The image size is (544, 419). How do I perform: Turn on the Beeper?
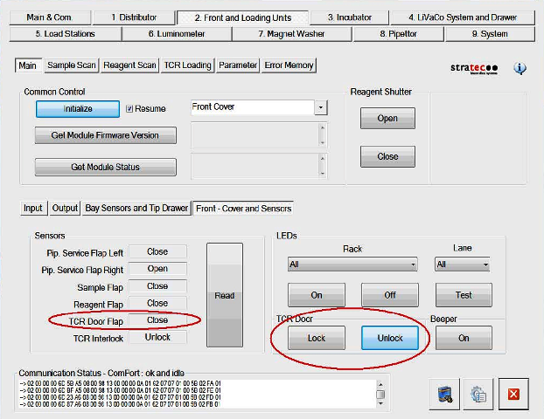(463, 338)
